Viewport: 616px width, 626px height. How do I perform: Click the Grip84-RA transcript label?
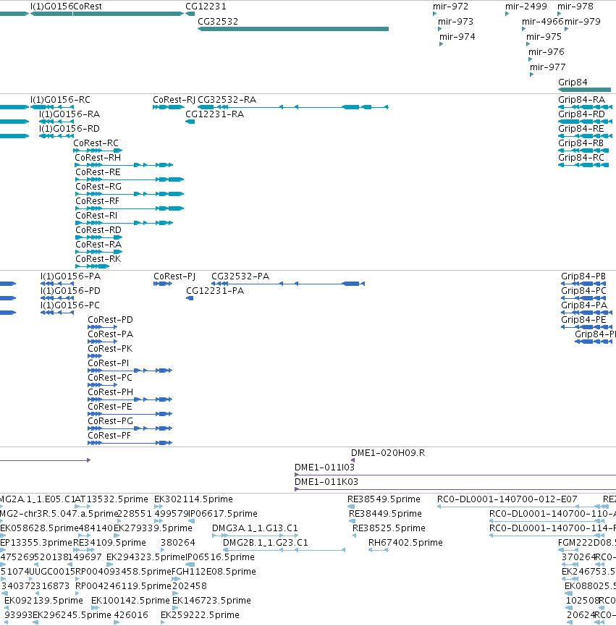tap(582, 100)
